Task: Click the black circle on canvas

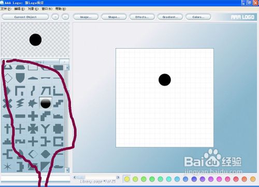Action: coord(165,80)
